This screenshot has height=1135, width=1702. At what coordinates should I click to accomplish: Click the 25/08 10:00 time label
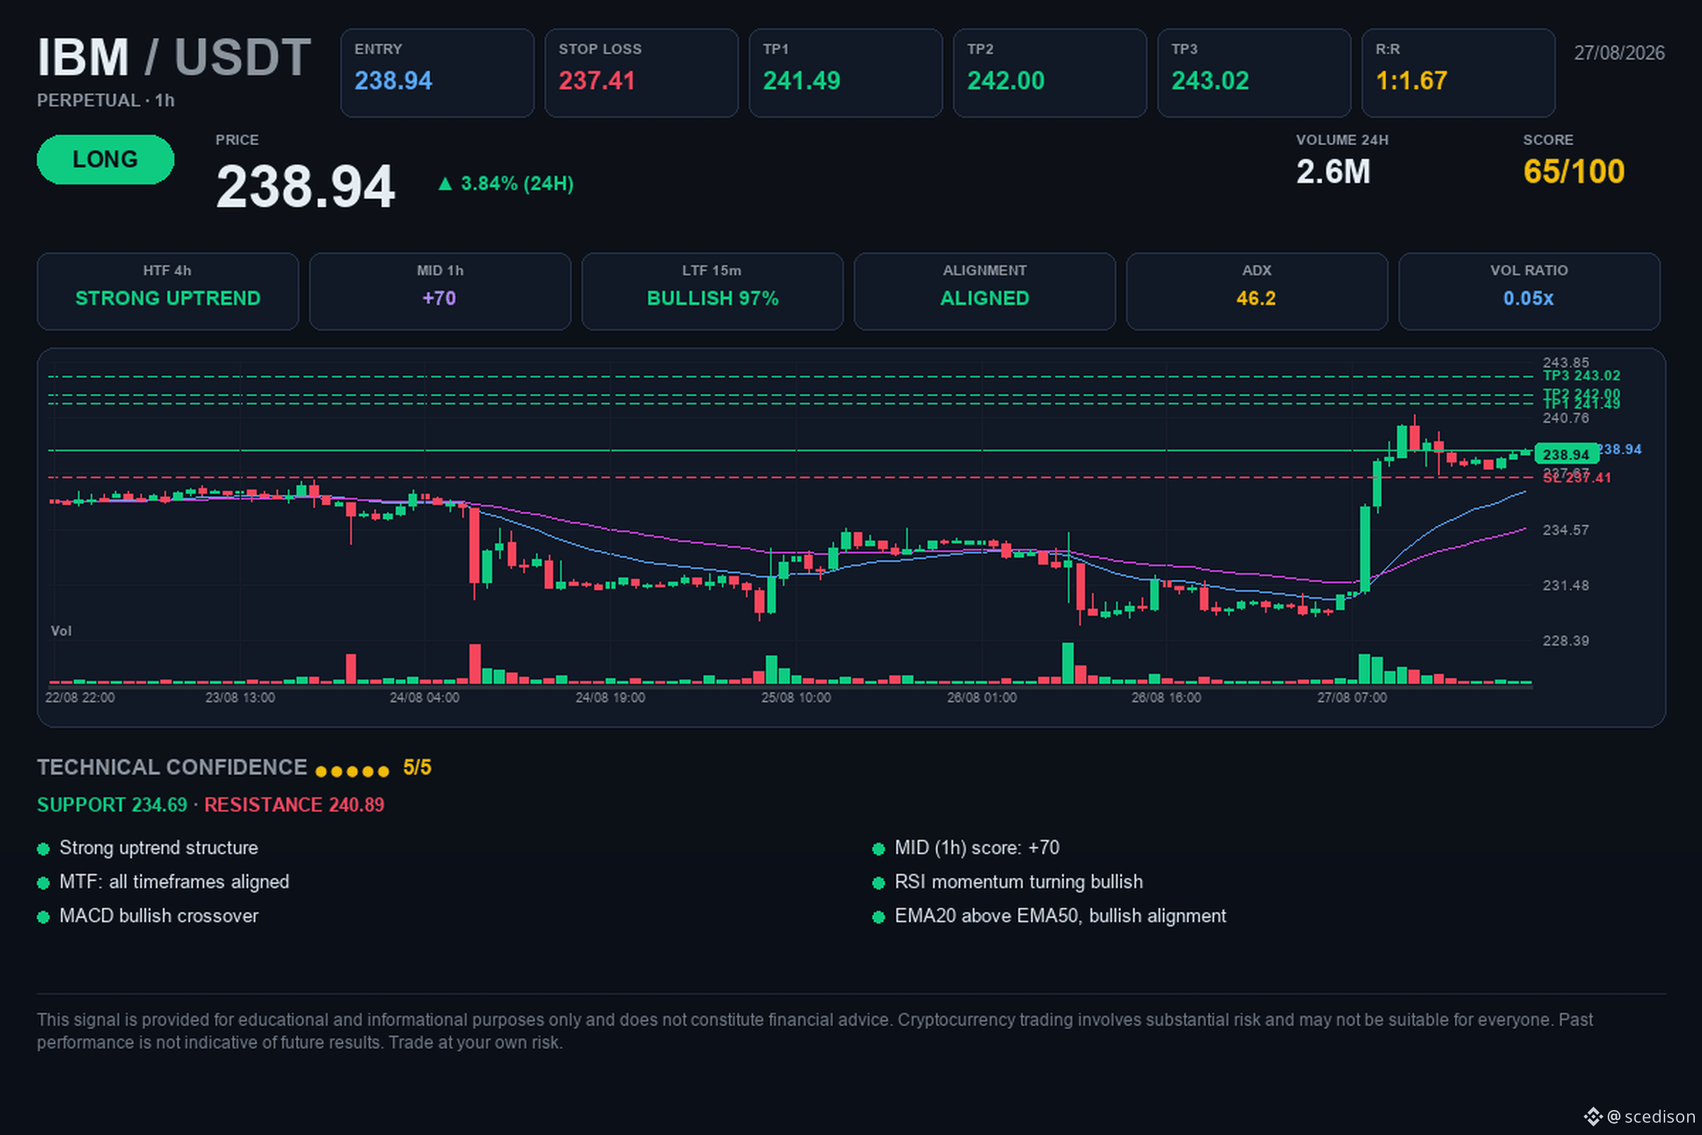point(796,698)
